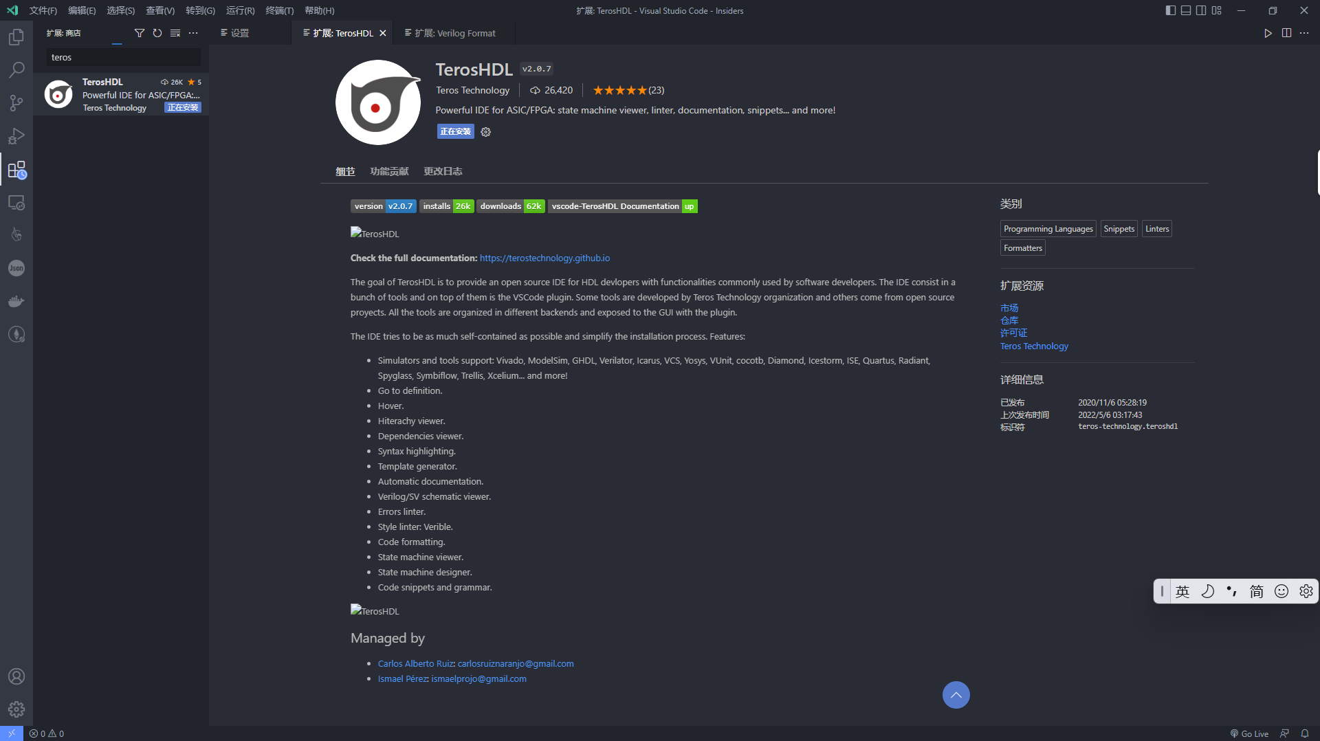This screenshot has height=741, width=1320.
Task: Click the scroll-to-top round button
Action: [x=956, y=695]
